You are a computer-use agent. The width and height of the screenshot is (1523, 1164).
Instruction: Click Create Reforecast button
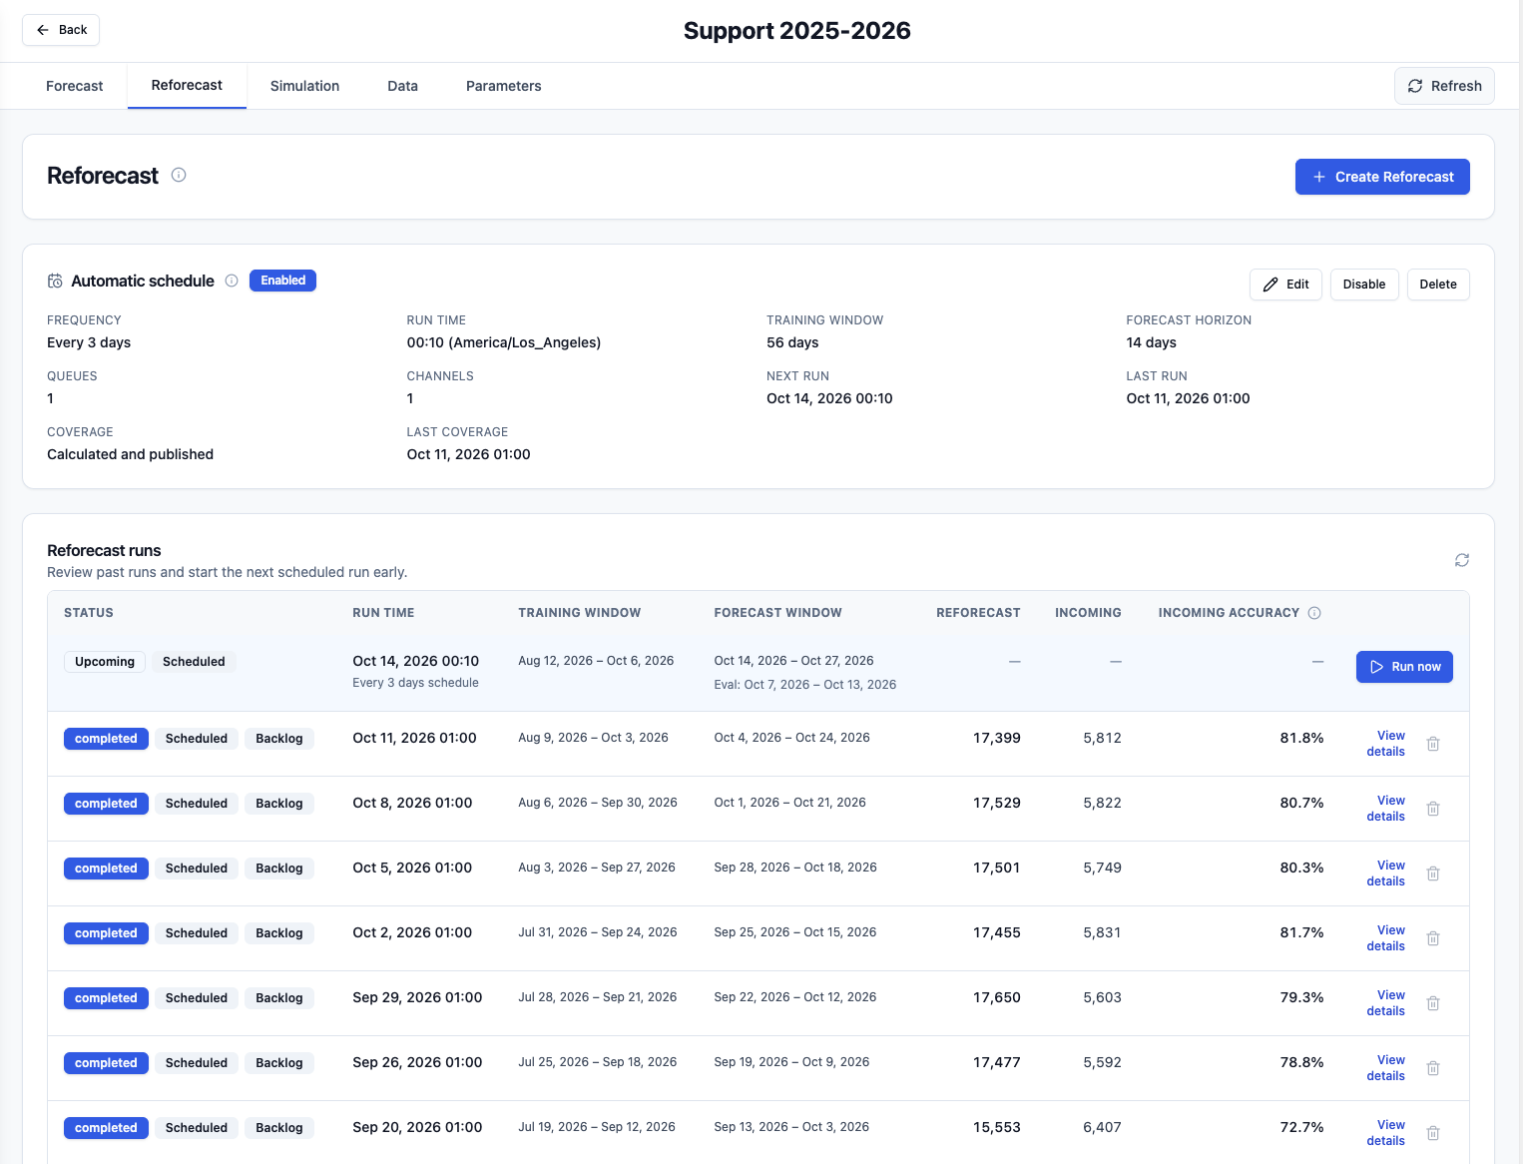pyautogui.click(x=1382, y=177)
